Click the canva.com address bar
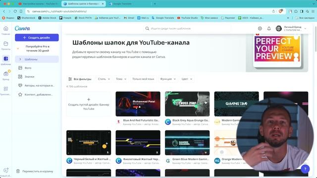This screenshot has width=317, height=178. click(x=150, y=11)
